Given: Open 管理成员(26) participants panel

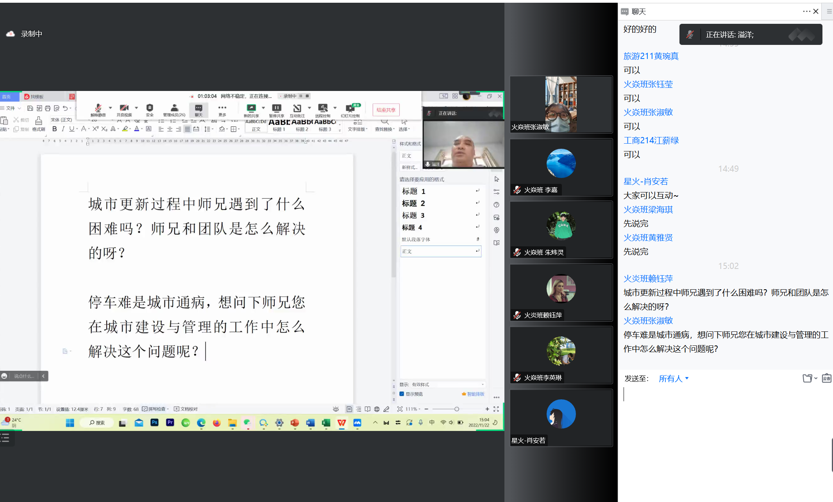Looking at the screenshot, I should tap(174, 109).
